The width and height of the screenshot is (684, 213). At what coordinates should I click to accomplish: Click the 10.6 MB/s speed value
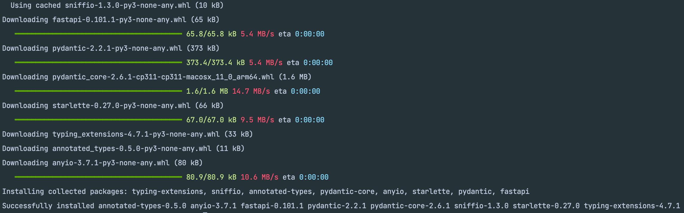(259, 177)
